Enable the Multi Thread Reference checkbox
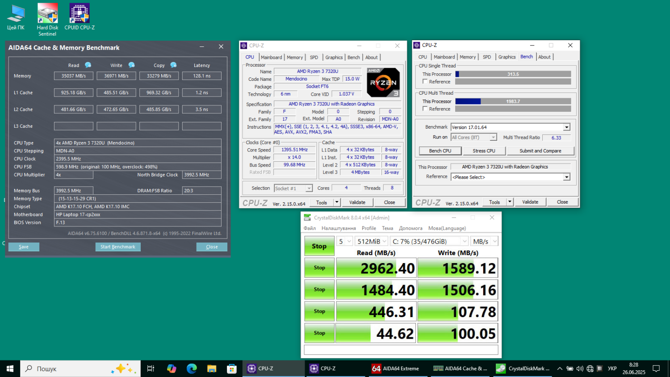 coord(425,109)
